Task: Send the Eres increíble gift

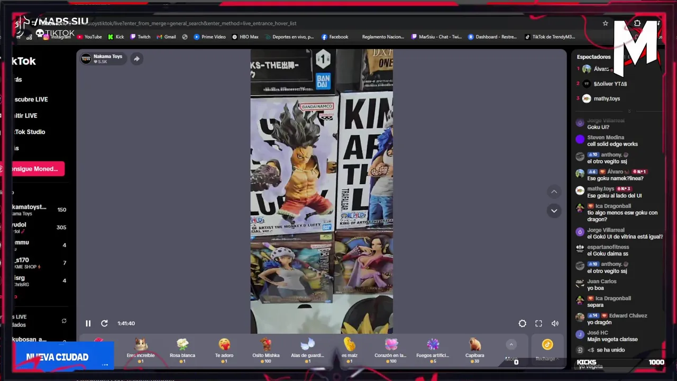Action: tap(141, 350)
